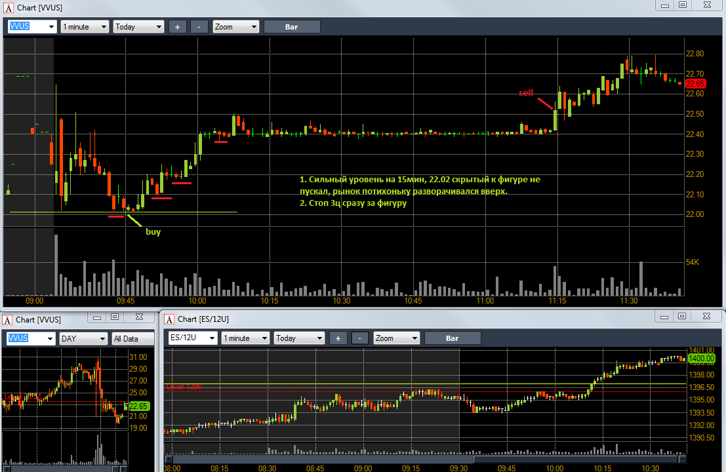This screenshot has height=472, width=726.
Task: Open the All Data range selector
Action: click(x=133, y=339)
